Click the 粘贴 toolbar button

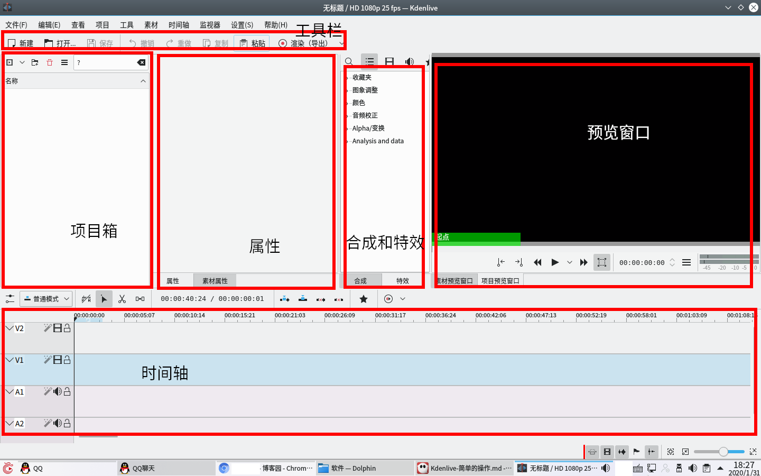[x=252, y=43]
